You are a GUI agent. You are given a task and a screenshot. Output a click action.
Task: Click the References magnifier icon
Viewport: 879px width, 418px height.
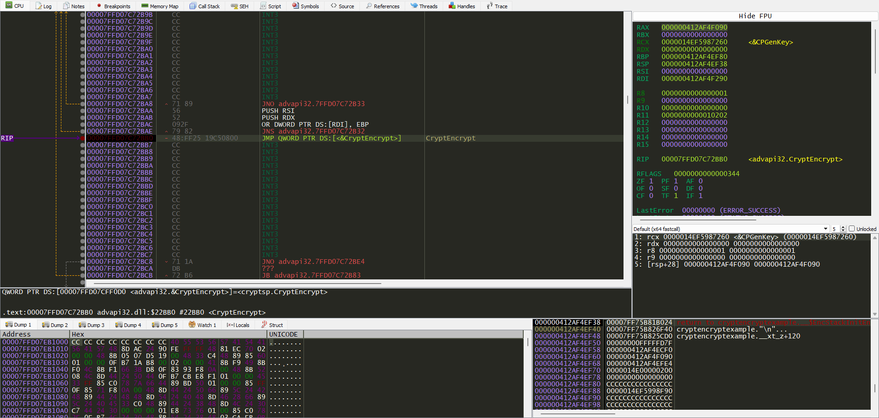[369, 6]
